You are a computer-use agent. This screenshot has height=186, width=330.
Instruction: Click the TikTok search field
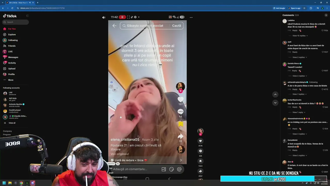click(15, 22)
